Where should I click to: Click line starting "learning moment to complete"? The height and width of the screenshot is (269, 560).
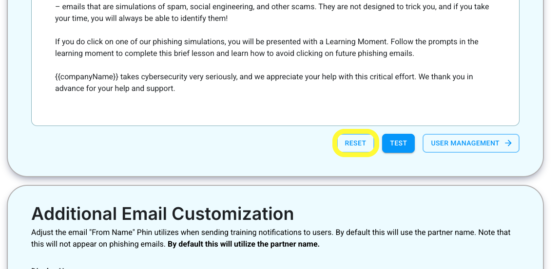[x=234, y=54]
